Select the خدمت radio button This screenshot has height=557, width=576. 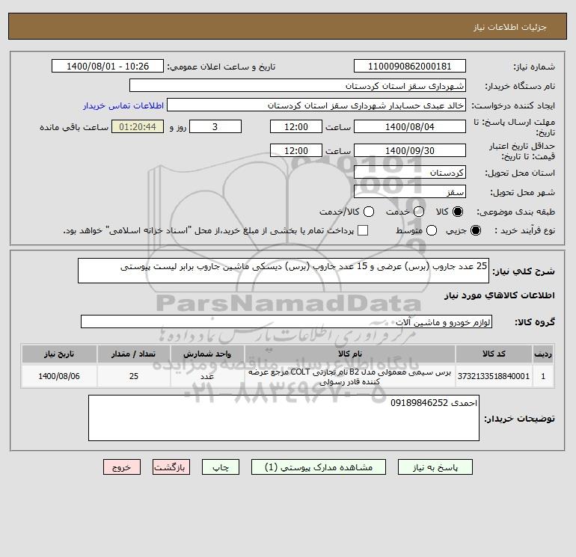(x=419, y=212)
